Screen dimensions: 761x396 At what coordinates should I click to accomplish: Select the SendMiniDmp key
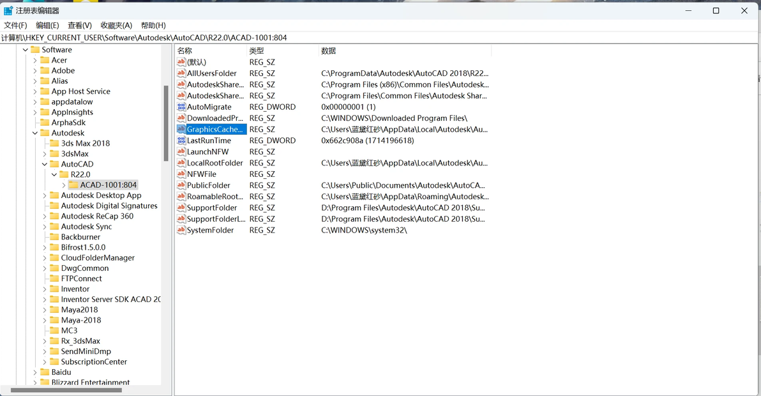point(86,351)
